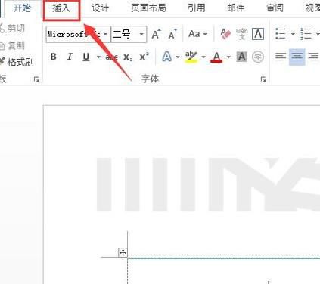Toggle subscript x₂
Screen dimensions: 320x284
[x=128, y=57]
